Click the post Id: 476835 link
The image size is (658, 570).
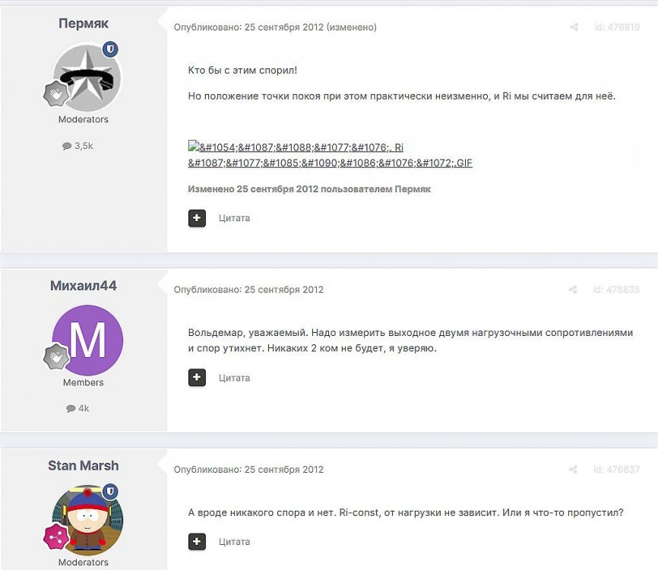[616, 290]
